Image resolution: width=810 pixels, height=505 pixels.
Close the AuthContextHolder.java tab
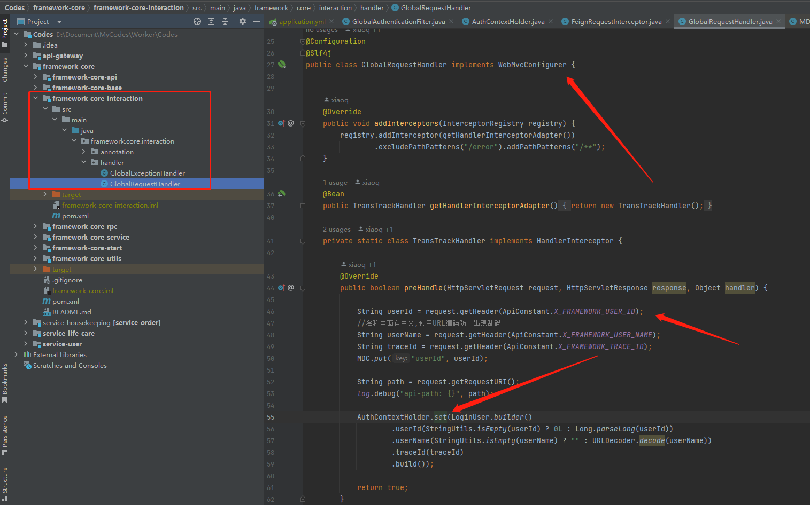click(x=551, y=21)
